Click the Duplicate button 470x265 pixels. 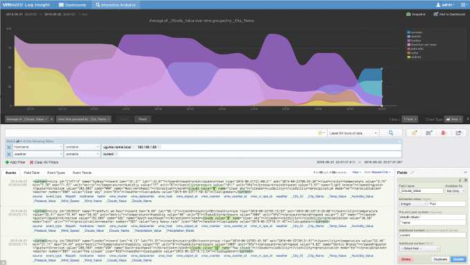pos(440,259)
